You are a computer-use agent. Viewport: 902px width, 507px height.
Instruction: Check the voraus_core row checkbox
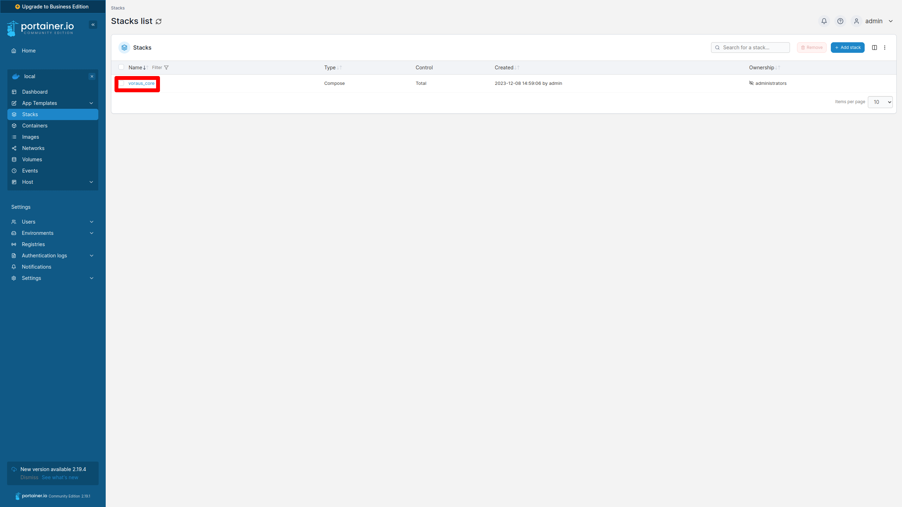pos(121,83)
